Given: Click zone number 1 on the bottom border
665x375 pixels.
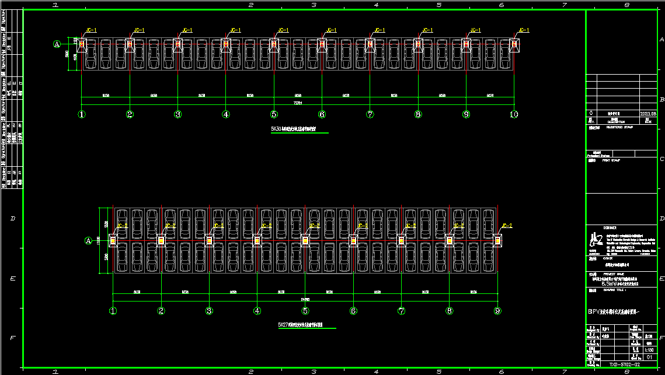Looking at the screenshot, I should point(55,372).
